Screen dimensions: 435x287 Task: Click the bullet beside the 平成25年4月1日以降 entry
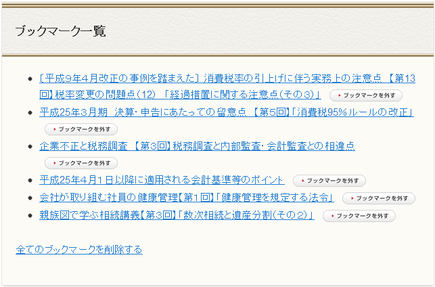pyautogui.click(x=30, y=181)
